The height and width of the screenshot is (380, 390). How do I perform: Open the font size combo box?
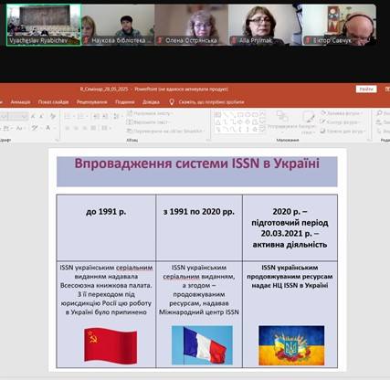(17, 116)
